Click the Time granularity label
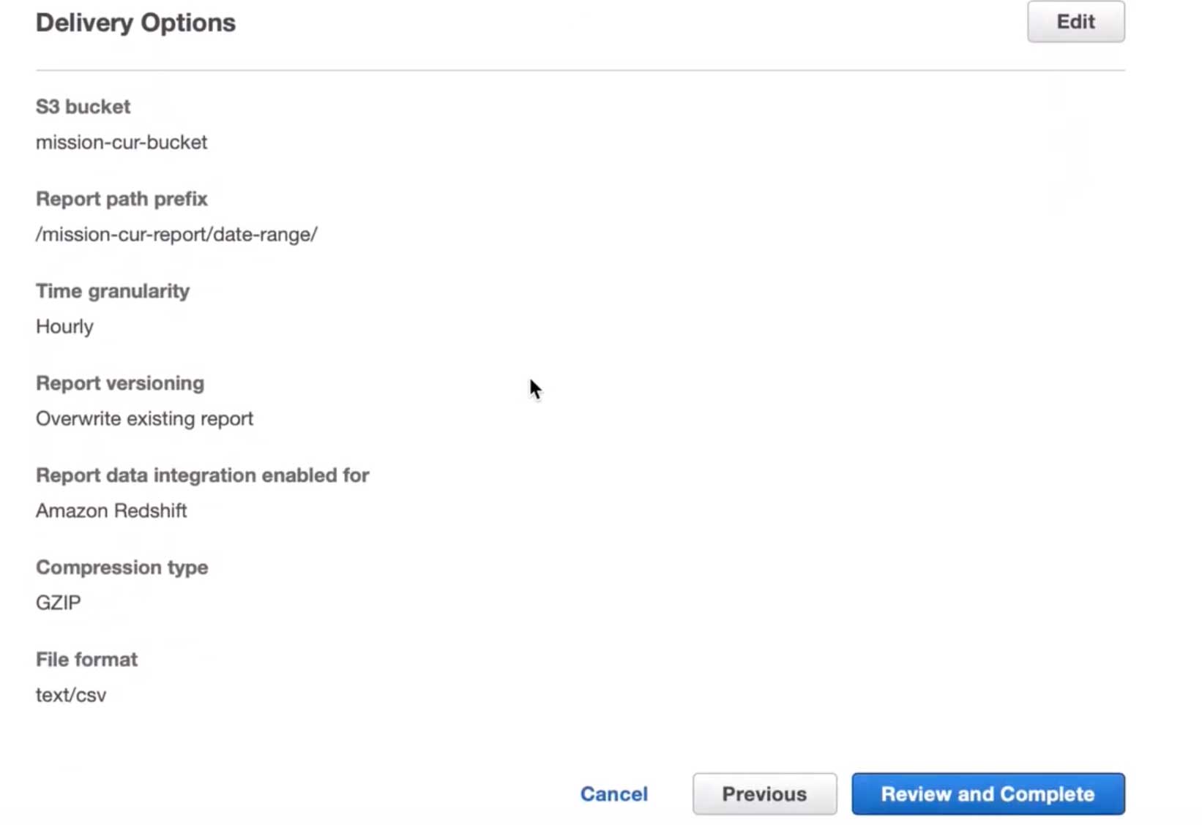 click(x=113, y=291)
